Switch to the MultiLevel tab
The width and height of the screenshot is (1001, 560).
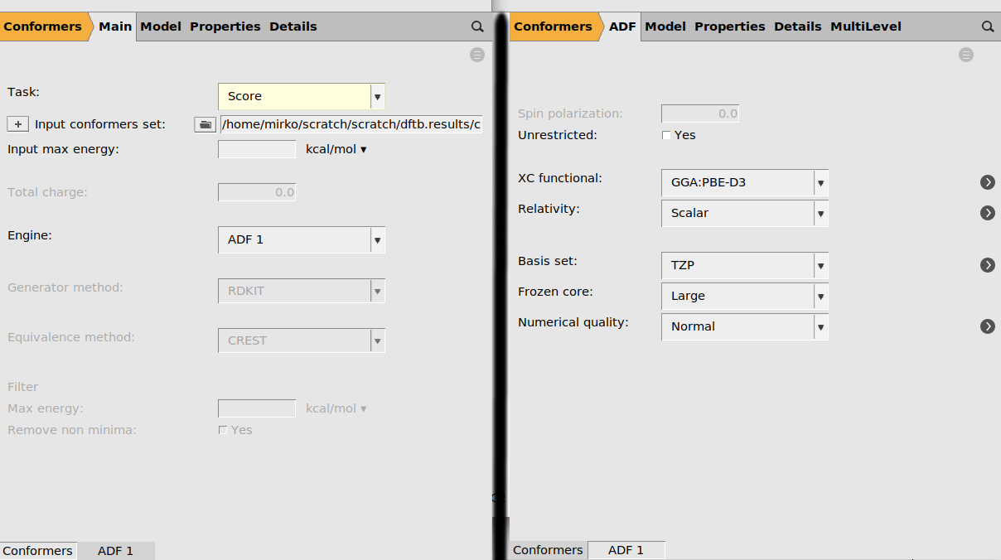(x=865, y=26)
